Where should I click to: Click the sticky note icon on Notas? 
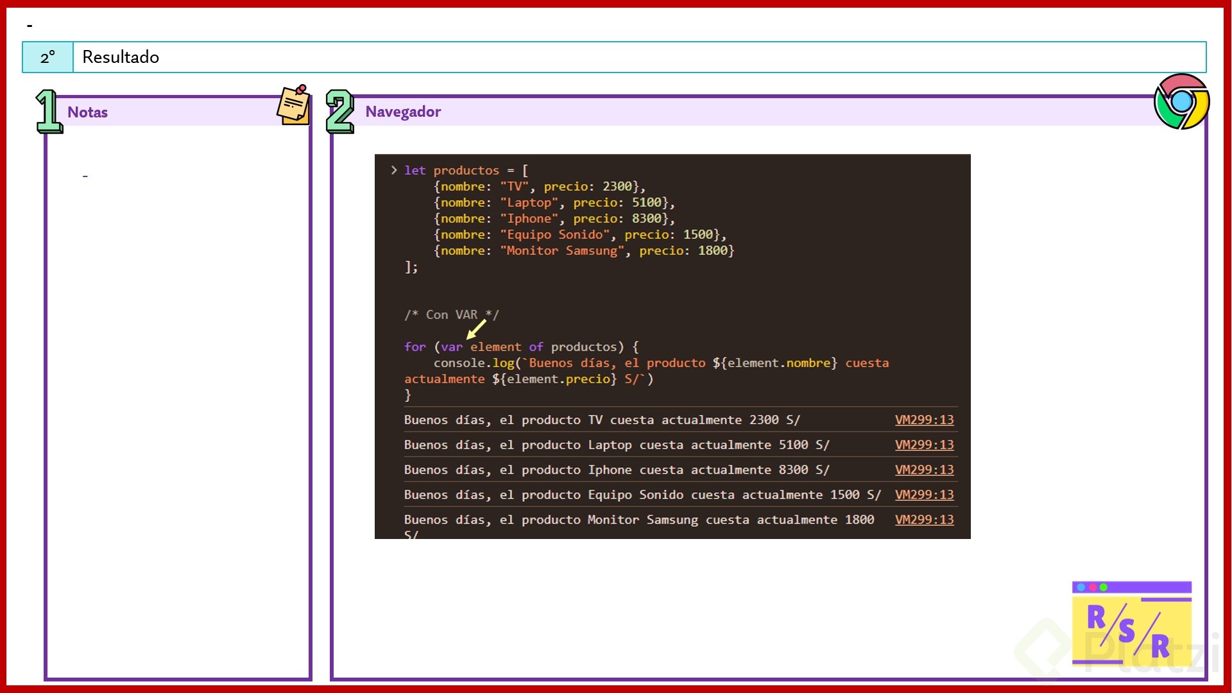click(294, 105)
